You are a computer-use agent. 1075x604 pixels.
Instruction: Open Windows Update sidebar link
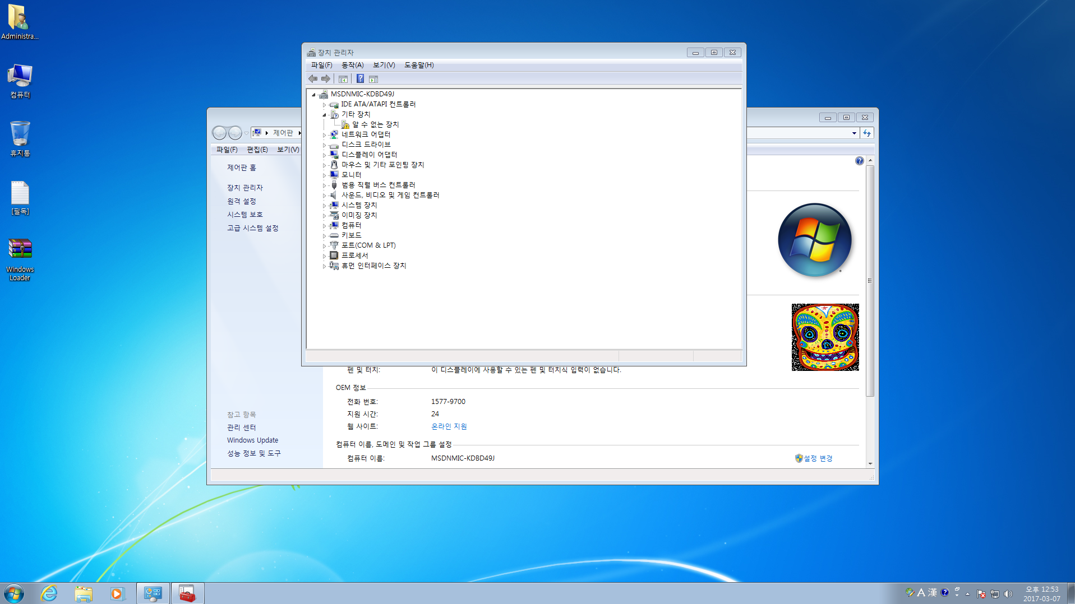tap(252, 440)
